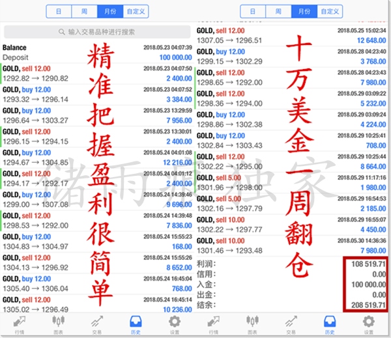
Task: Select the 周 tab on right screen
Action: pyautogui.click(x=278, y=12)
